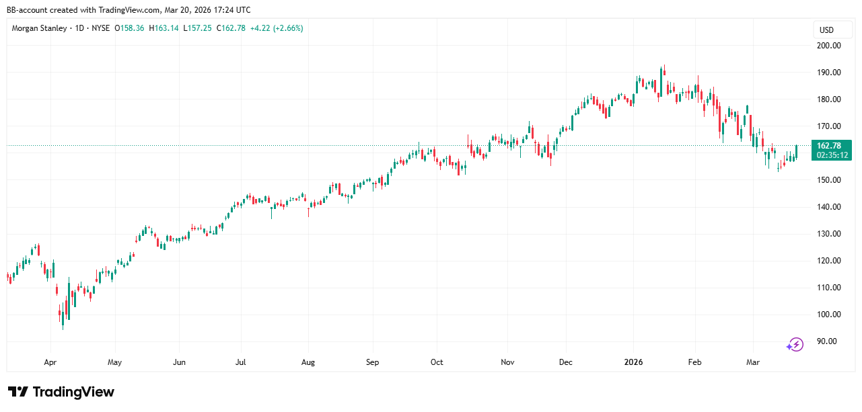The image size is (862, 412).
Task: Click the close price value C162.78
Action: click(231, 28)
